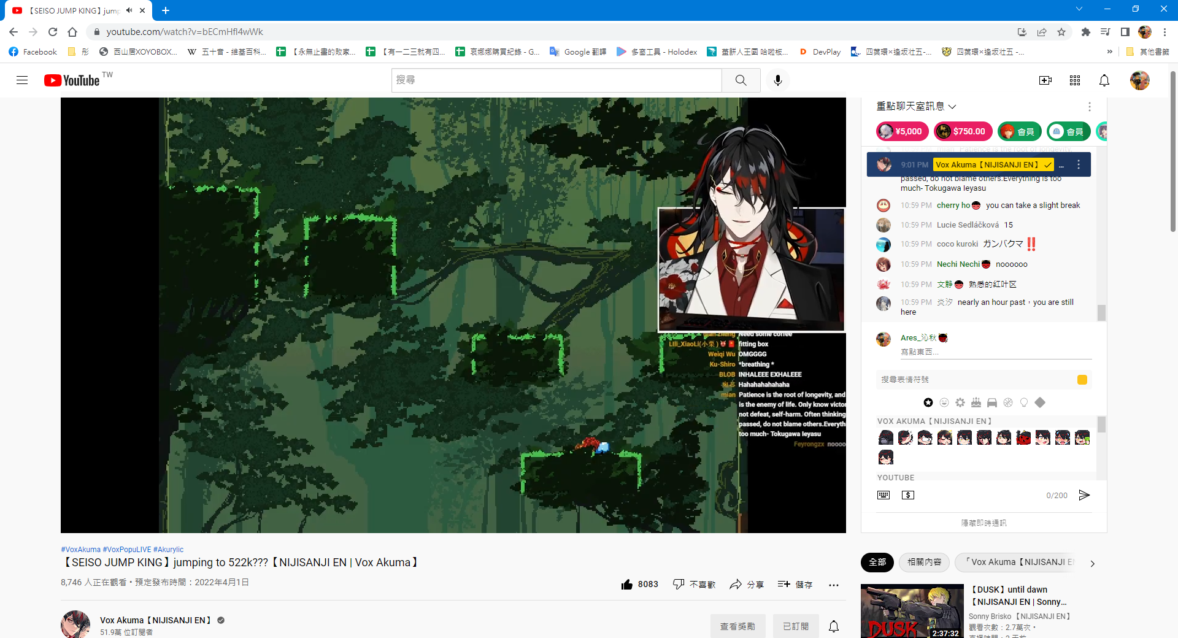
Task: Select the food cake emoji category
Action: click(x=976, y=402)
